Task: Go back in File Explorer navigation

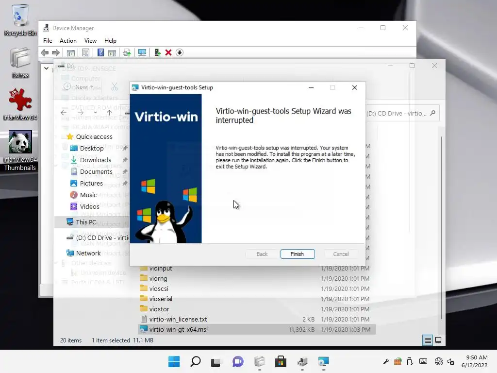Action: coord(64,113)
